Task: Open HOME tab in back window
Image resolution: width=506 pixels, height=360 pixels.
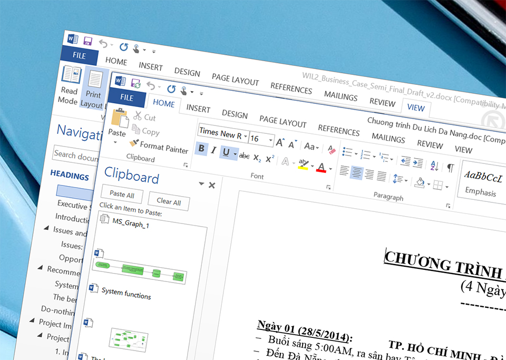Action: pyautogui.click(x=116, y=61)
